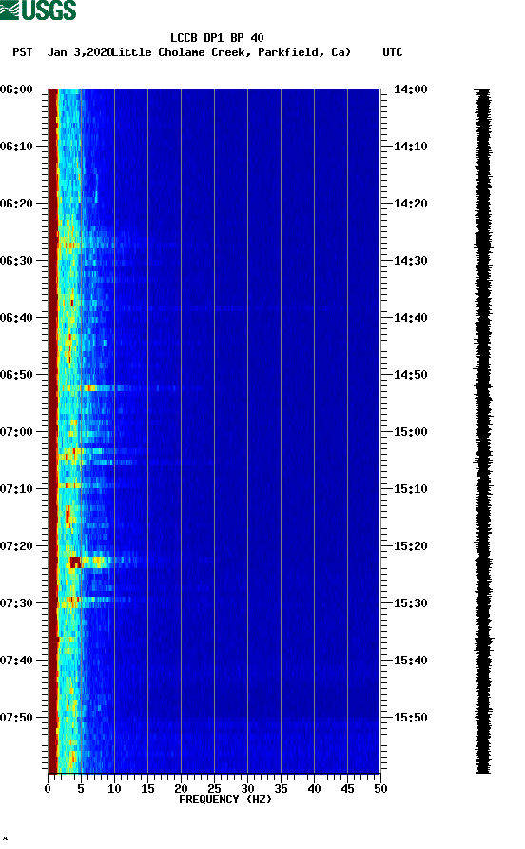
Task: Click the 25 Hz frequency axis label
Action: point(214,789)
